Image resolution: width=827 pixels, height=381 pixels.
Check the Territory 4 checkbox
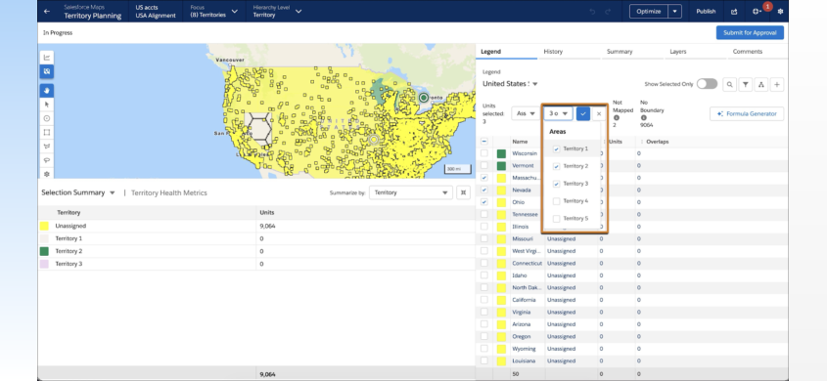click(x=556, y=201)
